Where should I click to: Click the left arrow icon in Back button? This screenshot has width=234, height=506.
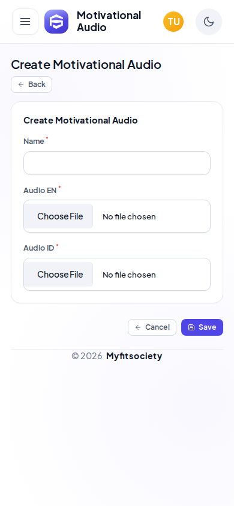(x=21, y=85)
